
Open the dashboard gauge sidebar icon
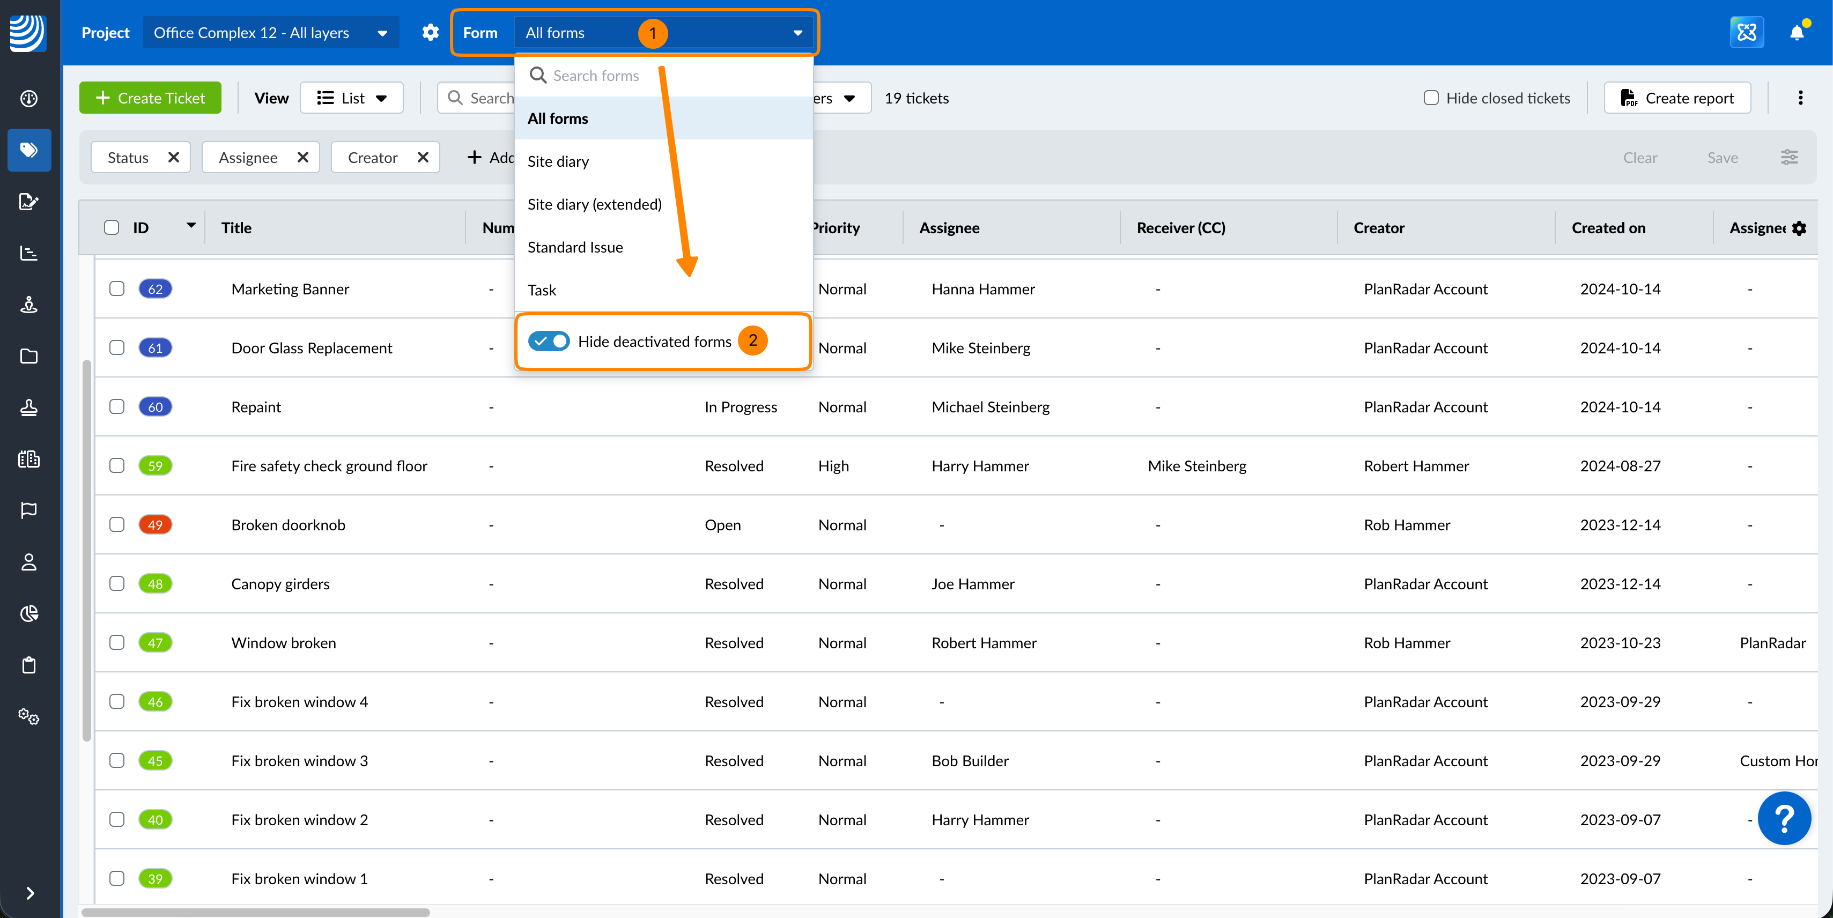[x=29, y=98]
